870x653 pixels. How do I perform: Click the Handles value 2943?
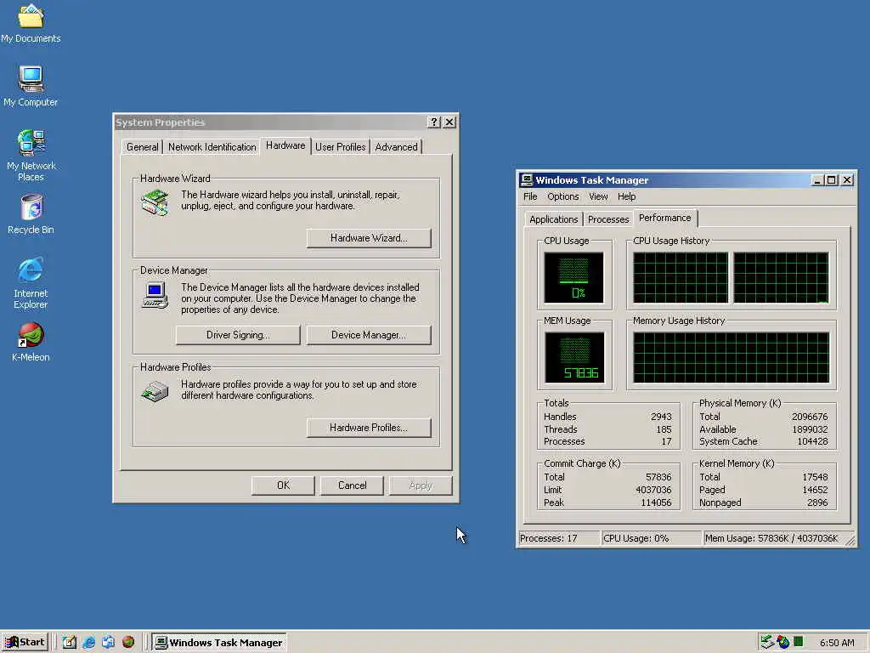661,417
